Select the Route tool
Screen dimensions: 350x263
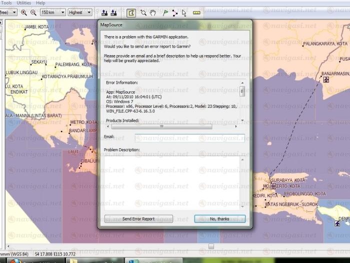coord(175,13)
